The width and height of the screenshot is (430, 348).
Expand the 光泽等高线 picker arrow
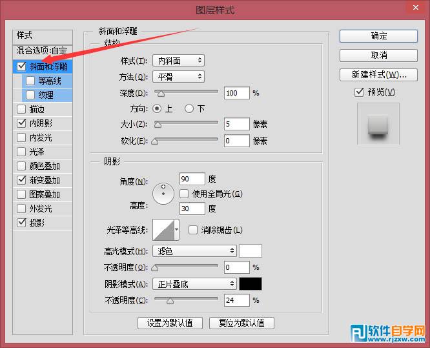177,230
